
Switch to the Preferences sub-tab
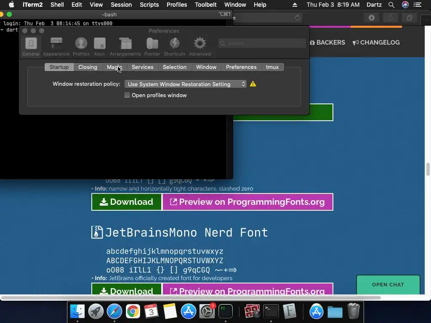point(241,67)
